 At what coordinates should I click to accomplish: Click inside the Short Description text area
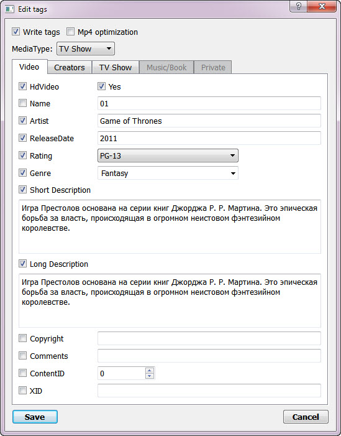170,226
